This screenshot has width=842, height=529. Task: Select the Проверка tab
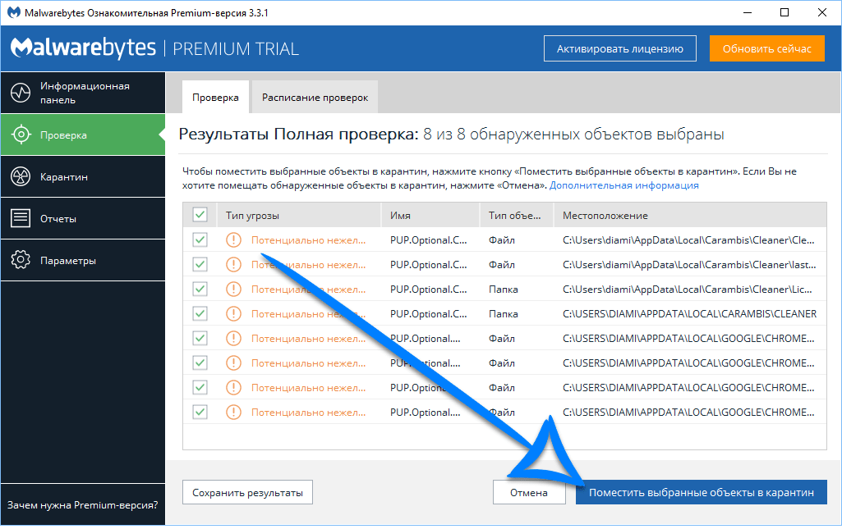pos(215,98)
